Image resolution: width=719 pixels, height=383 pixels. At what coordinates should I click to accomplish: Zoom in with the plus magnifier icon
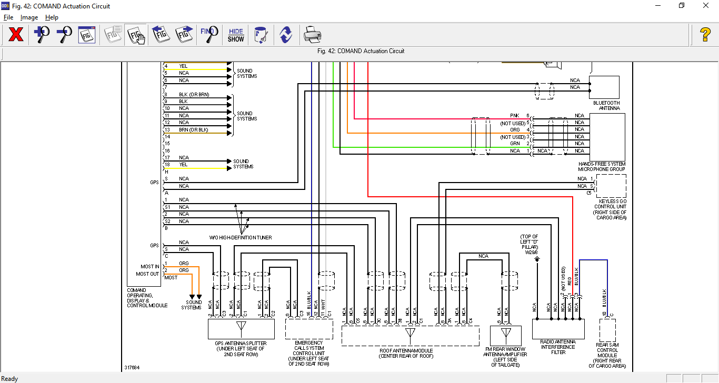pyautogui.click(x=42, y=35)
